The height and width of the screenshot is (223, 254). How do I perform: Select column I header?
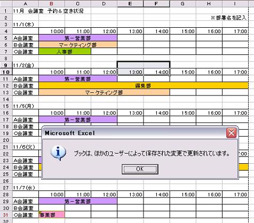pos(235,4)
